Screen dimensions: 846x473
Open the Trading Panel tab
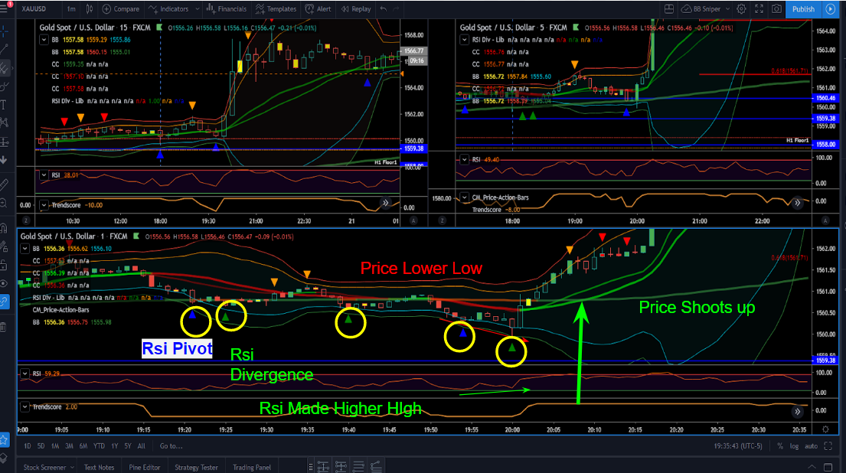(252, 467)
